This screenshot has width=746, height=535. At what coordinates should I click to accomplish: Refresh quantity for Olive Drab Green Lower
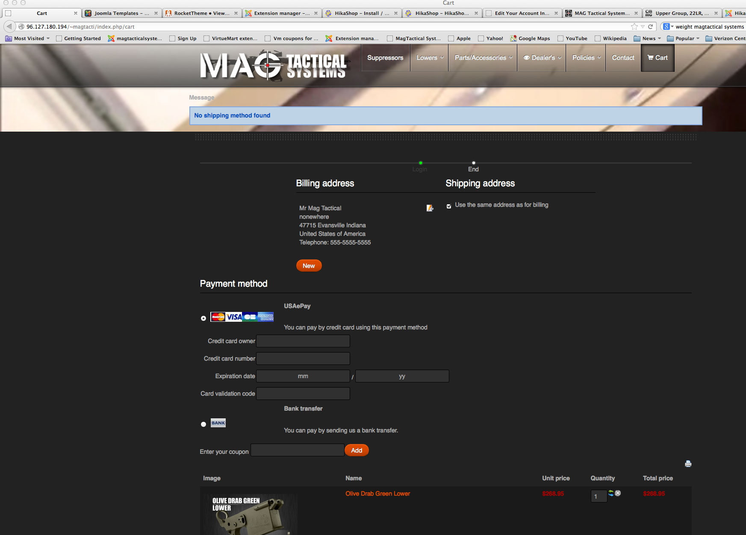(x=611, y=493)
